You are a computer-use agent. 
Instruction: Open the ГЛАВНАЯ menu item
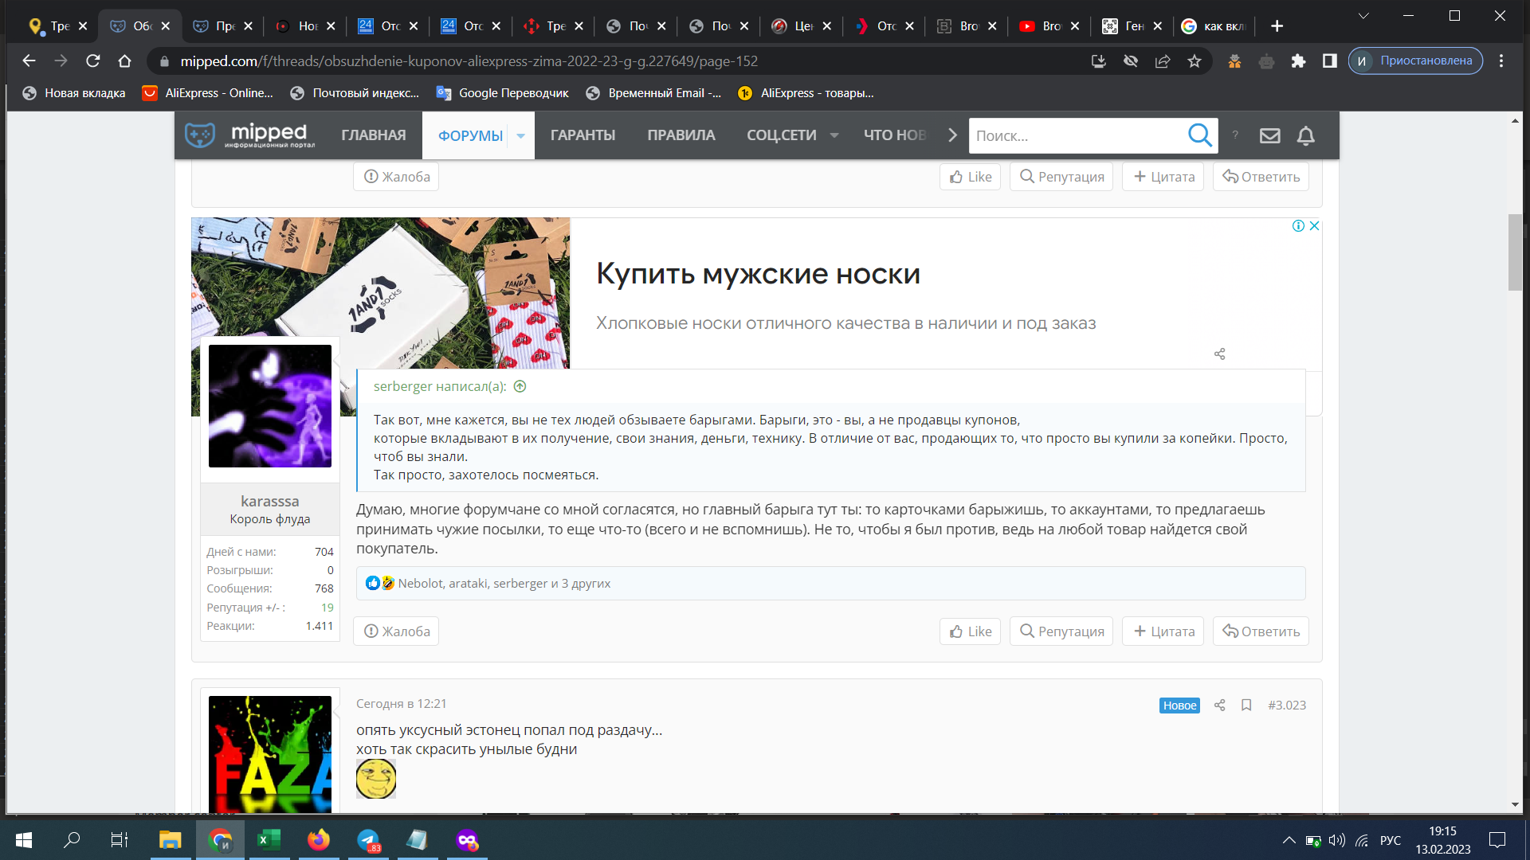coord(373,135)
